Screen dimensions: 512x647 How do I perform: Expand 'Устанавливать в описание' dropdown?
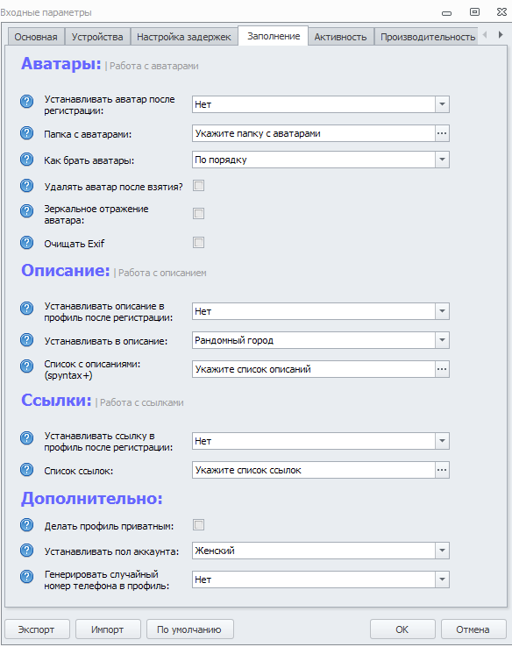pos(442,340)
